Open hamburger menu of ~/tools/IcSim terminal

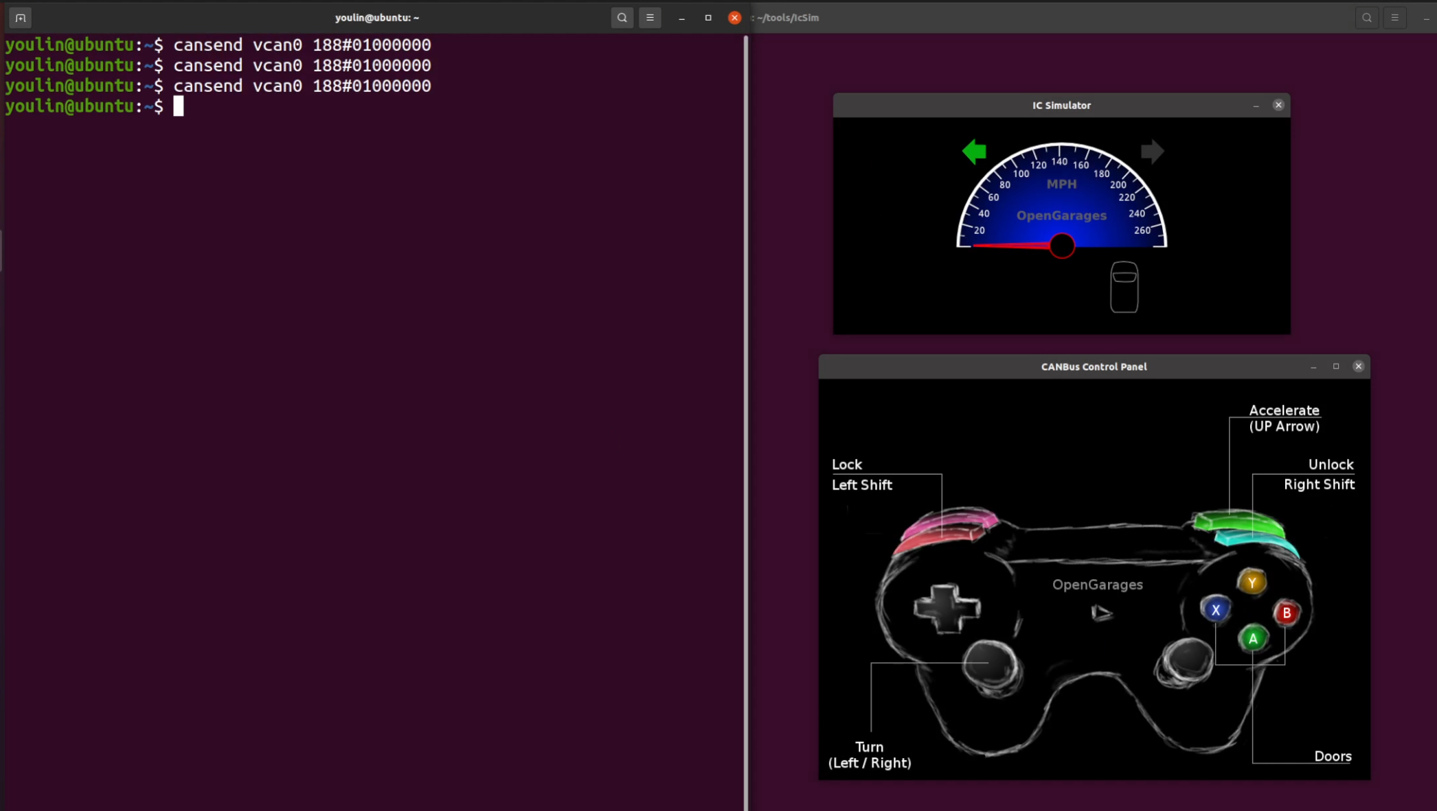(1395, 18)
